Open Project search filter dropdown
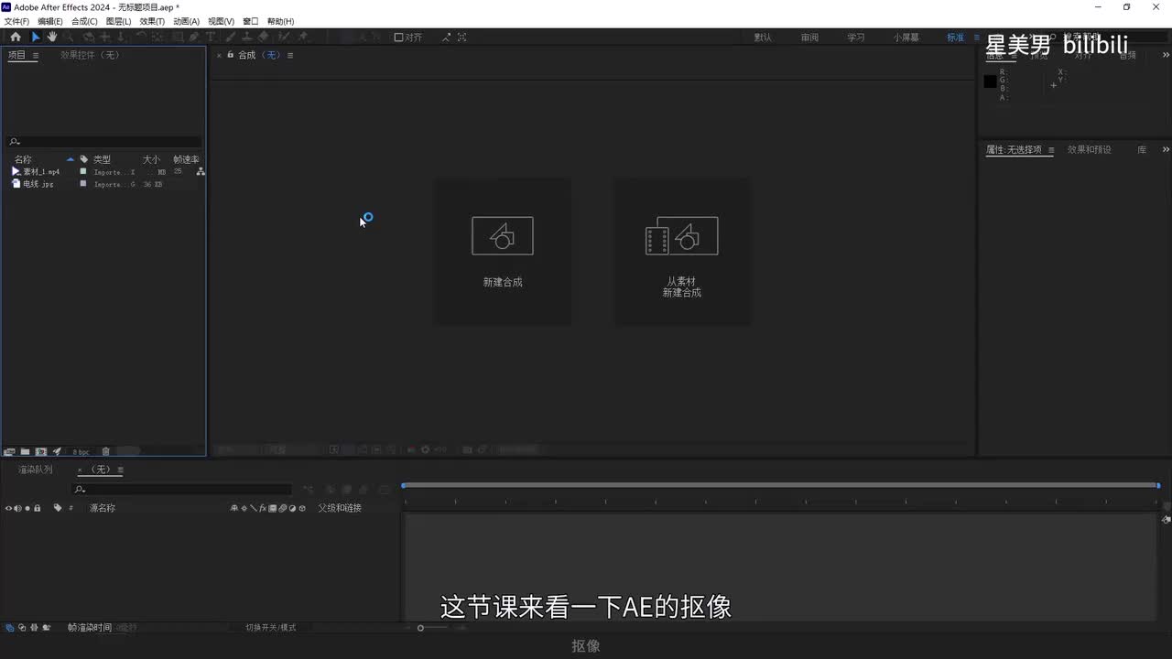Image resolution: width=1172 pixels, height=659 pixels. coord(14,142)
